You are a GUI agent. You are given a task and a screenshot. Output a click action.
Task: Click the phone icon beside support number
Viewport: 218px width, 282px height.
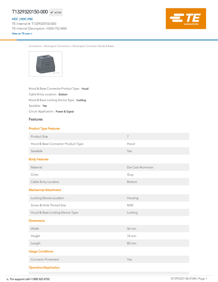coord(8,279)
